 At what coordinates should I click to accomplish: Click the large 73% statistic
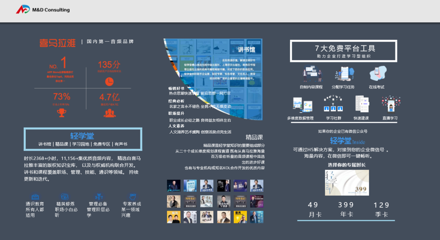pos(62,96)
